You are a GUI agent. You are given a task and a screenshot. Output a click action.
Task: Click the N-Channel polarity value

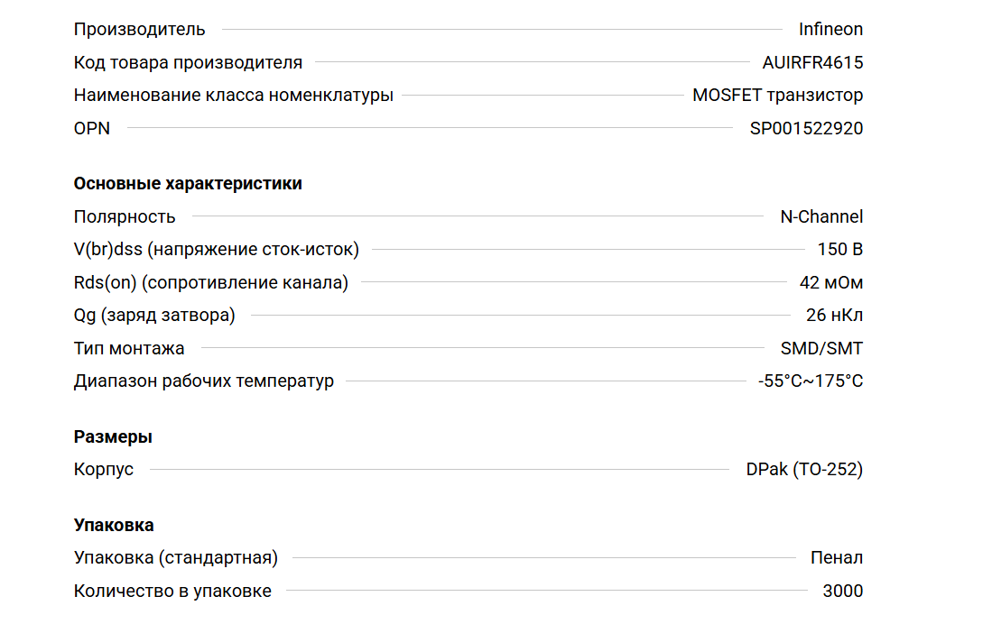(x=821, y=216)
